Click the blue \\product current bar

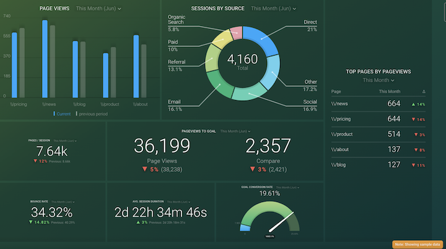(105, 75)
